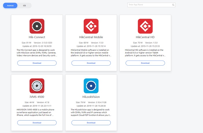Download the Hik-Connect app
203x133 pixels.
[37, 63]
